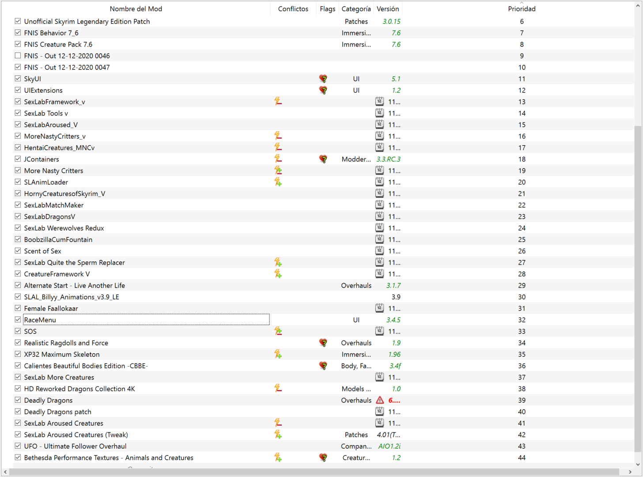The image size is (643, 477).
Task: Click HentaiCreatures_MNCv conflict icon
Action: [x=278, y=148]
